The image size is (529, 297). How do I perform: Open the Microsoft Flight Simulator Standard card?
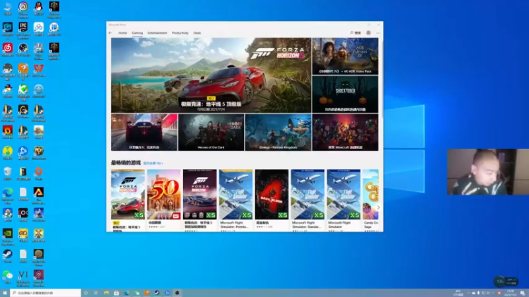pyautogui.click(x=307, y=200)
